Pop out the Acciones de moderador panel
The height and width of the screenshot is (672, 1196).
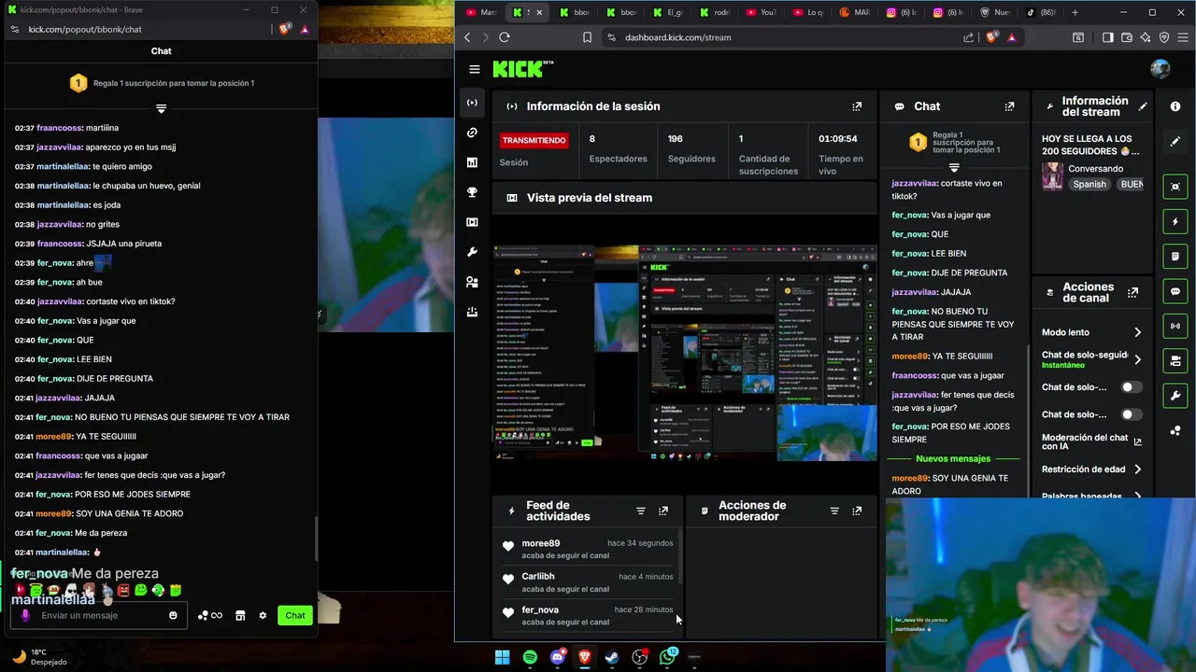(857, 511)
